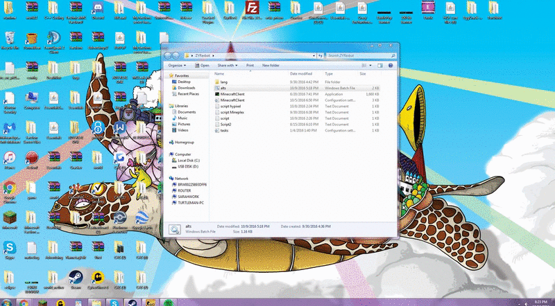Image resolution: width=555 pixels, height=306 pixels.
Task: Expand the address bar history dropdown
Action: 314,55
